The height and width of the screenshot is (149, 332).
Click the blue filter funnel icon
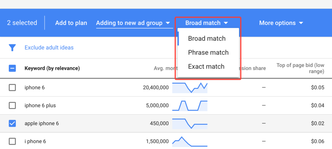coord(12,48)
